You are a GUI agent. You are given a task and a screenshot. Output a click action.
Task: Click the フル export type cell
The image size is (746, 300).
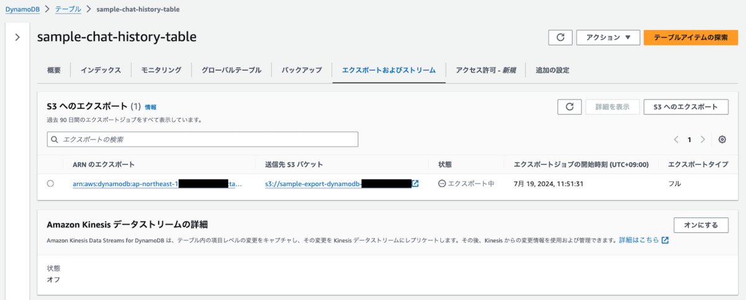[675, 184]
